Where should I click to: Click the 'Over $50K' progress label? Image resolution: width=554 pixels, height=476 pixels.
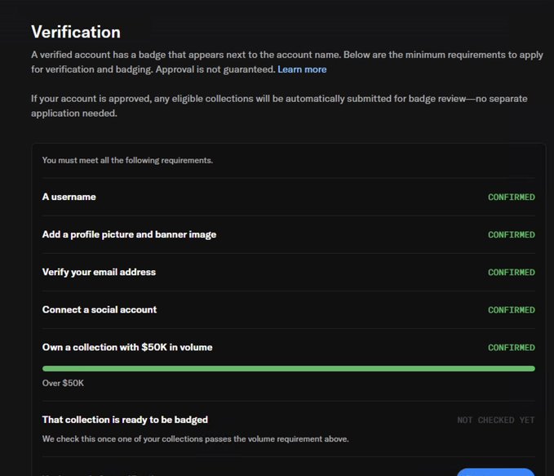(63, 383)
